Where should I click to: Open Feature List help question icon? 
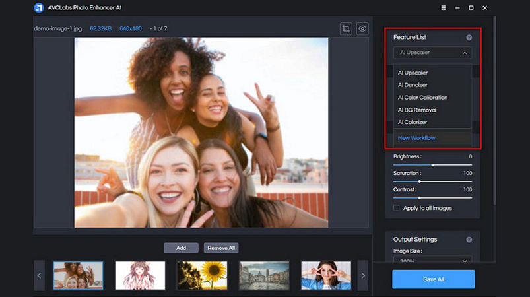pos(469,38)
